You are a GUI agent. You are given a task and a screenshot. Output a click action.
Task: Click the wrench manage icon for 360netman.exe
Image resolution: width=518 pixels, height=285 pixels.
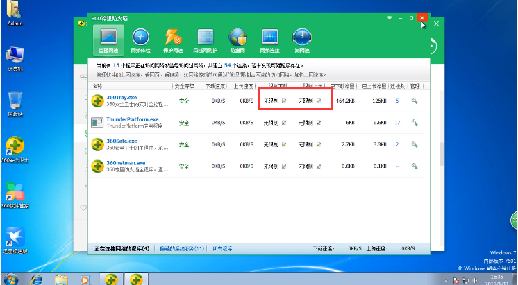tap(415, 166)
